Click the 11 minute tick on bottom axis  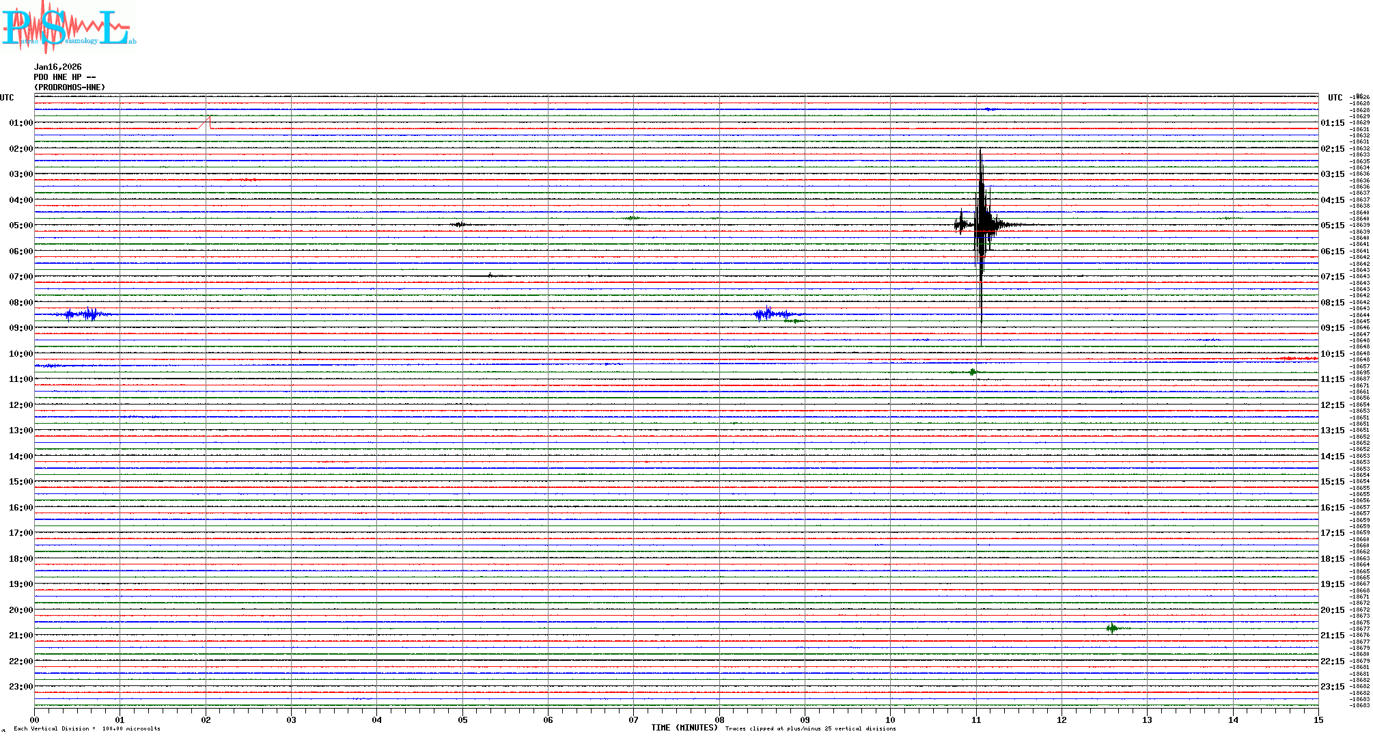tap(976, 720)
